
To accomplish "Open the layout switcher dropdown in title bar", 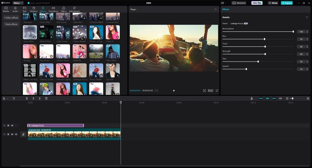I will (224, 3).
